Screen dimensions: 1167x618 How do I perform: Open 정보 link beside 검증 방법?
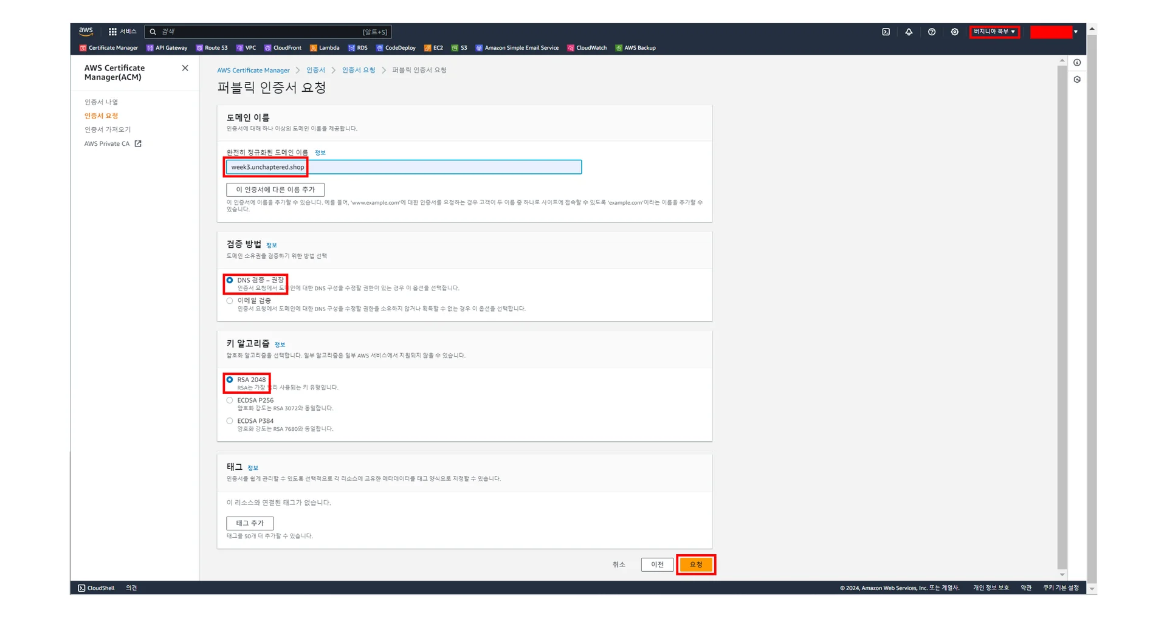click(x=272, y=245)
